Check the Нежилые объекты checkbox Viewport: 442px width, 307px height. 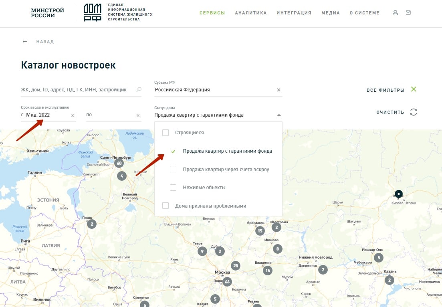(x=173, y=188)
